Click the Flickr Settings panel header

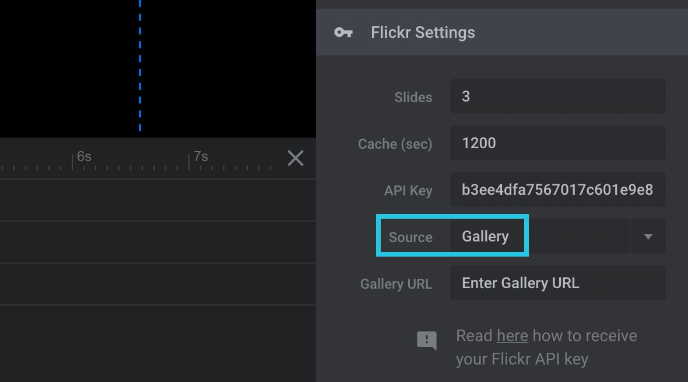502,32
